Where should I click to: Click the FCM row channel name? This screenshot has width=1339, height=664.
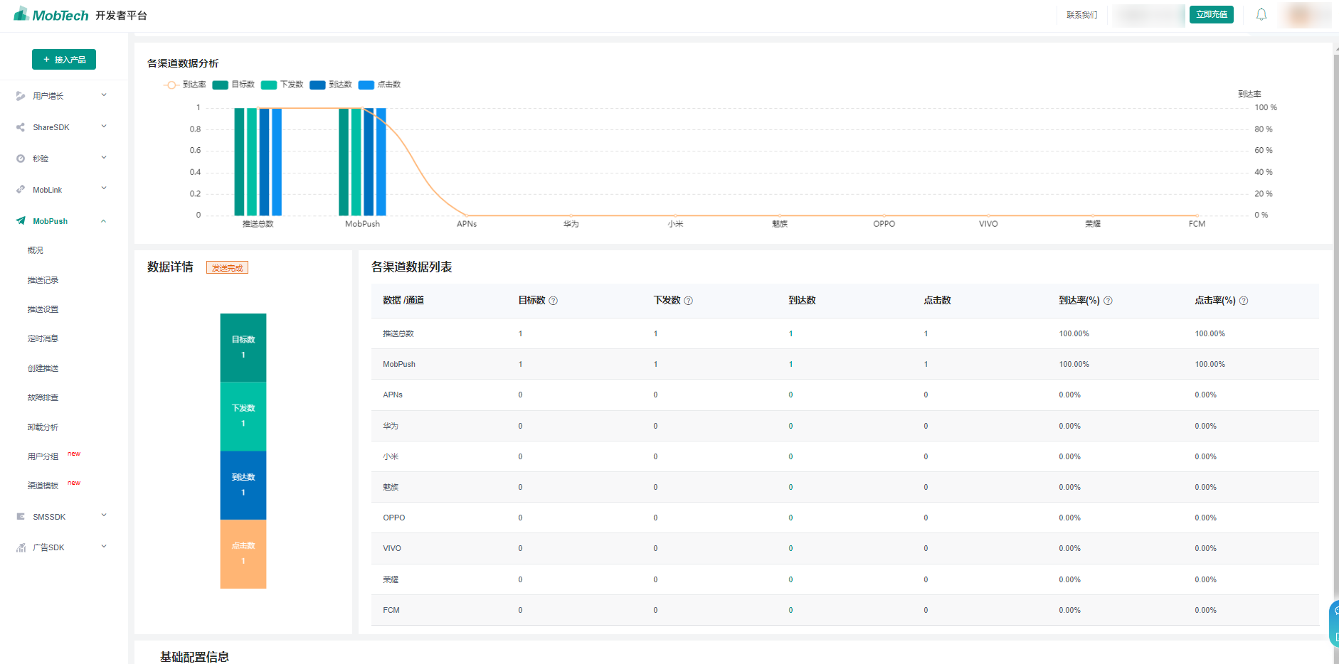click(391, 610)
